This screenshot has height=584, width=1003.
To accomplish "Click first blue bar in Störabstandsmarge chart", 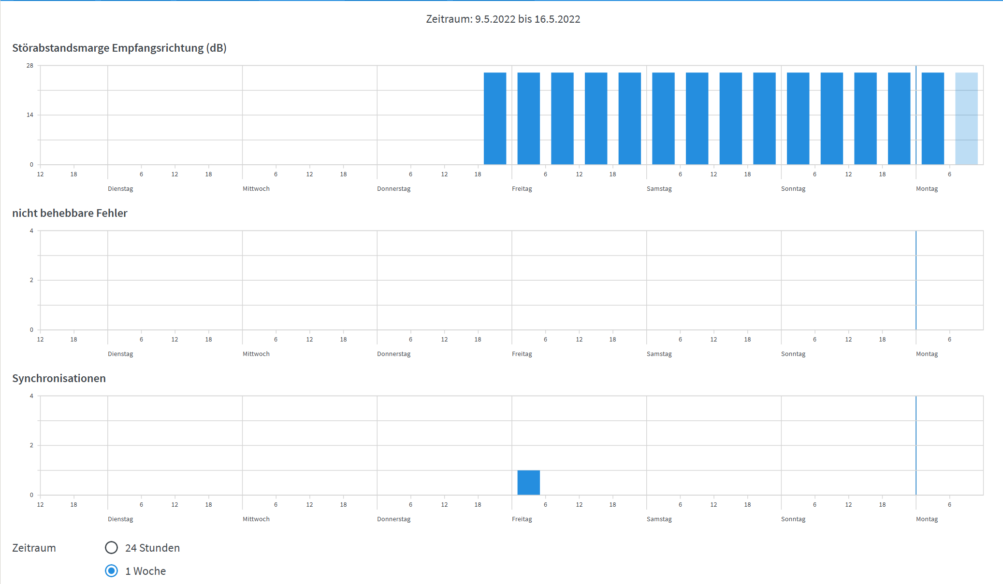I will [494, 118].
